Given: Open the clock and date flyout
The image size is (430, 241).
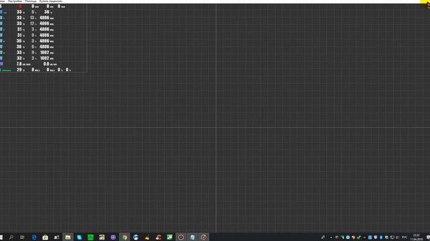Looking at the screenshot, I should pyautogui.click(x=417, y=237).
